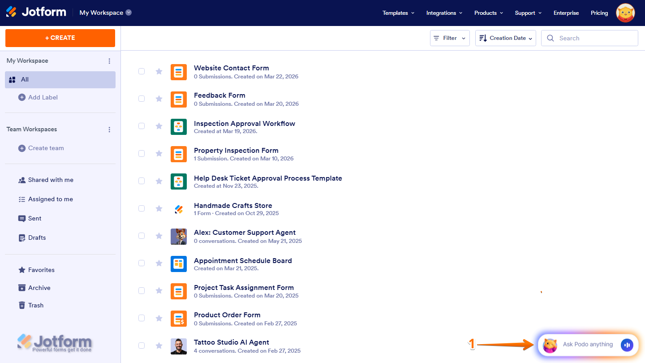The height and width of the screenshot is (363, 645).
Task: Expand the Support dropdown
Action: [x=528, y=13]
